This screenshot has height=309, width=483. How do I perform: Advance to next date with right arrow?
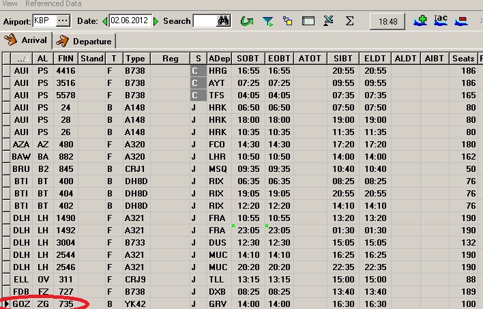click(156, 21)
